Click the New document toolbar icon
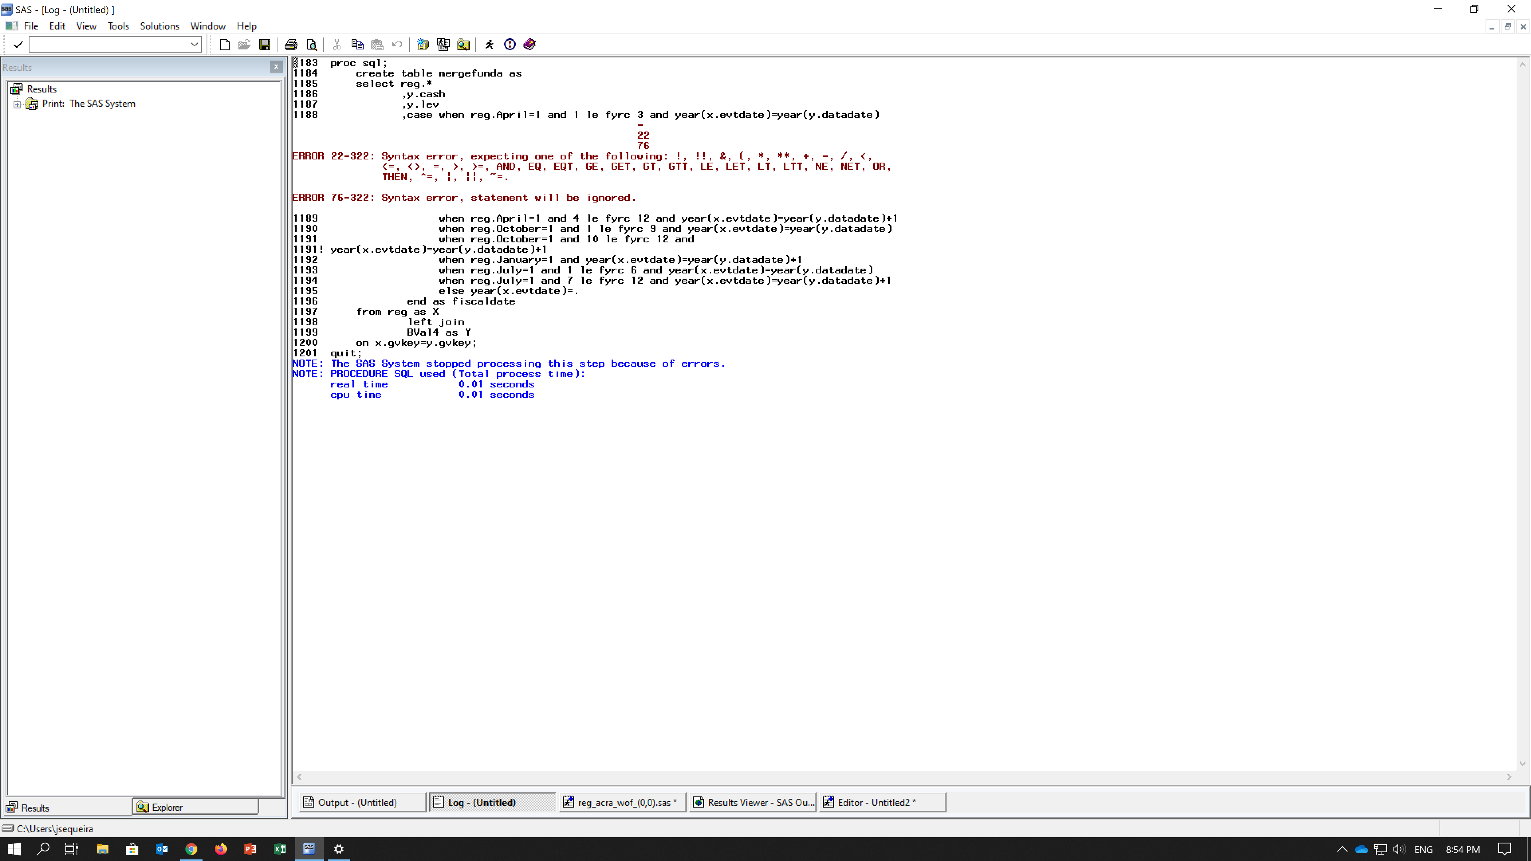1531x861 pixels. click(x=224, y=45)
